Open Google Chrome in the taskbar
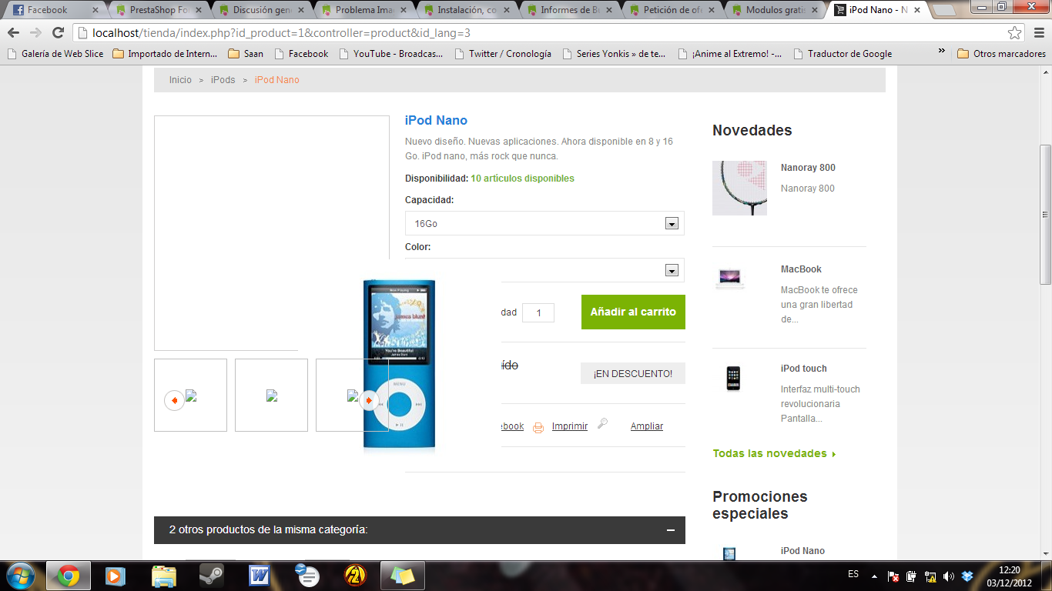Viewport: 1052px width, 591px height. tap(68, 575)
